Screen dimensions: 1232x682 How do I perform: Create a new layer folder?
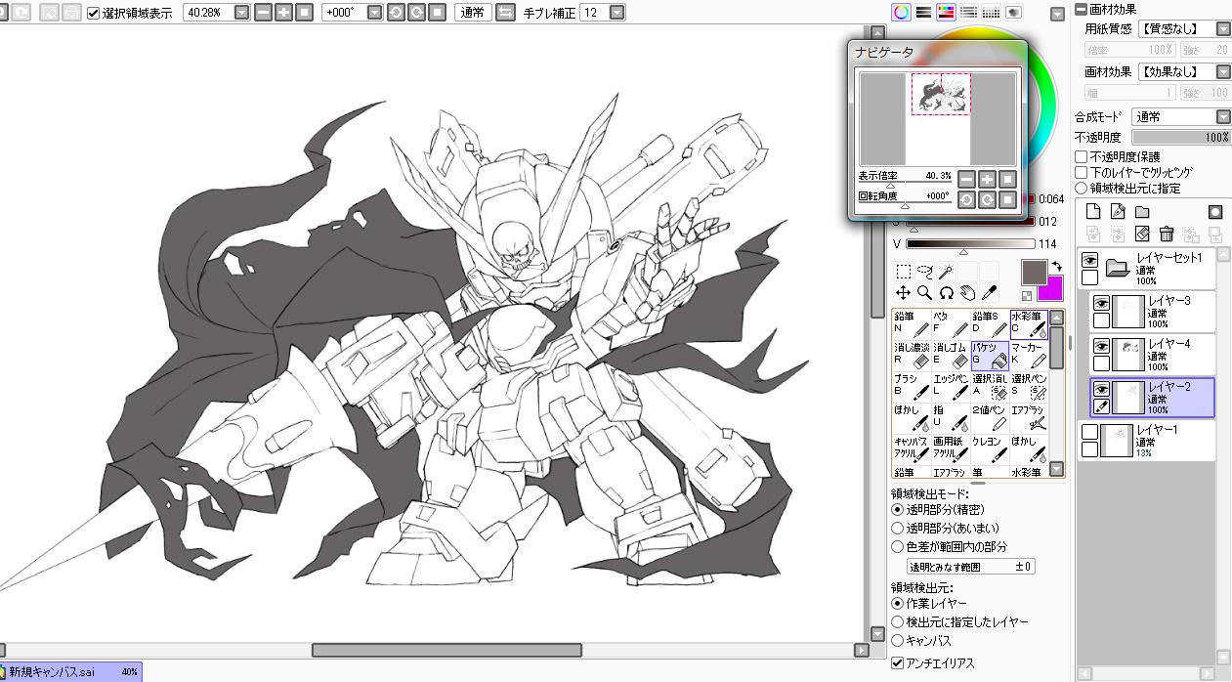tap(1142, 212)
